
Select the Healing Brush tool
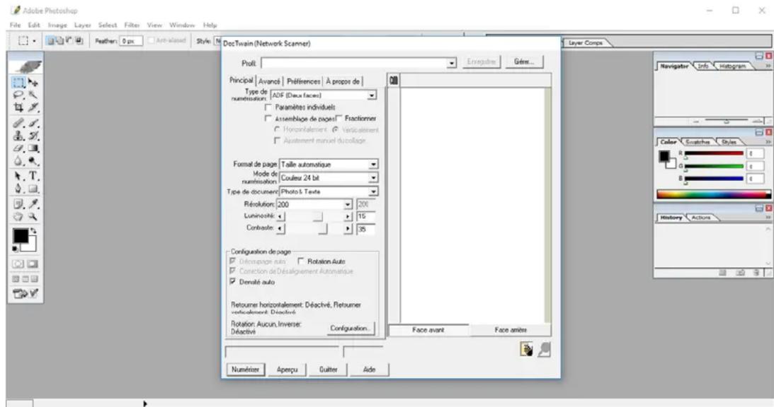tap(18, 123)
